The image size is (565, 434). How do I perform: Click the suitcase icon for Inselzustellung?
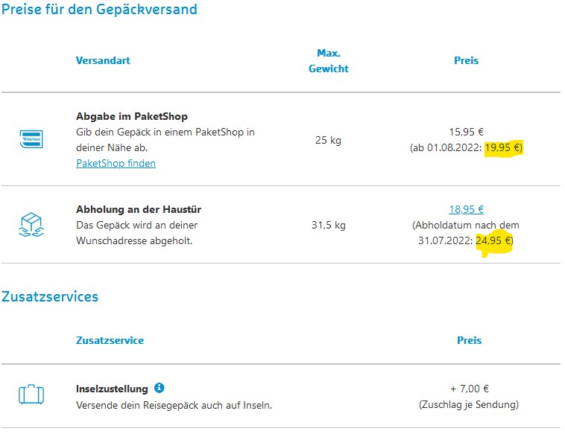(x=31, y=395)
